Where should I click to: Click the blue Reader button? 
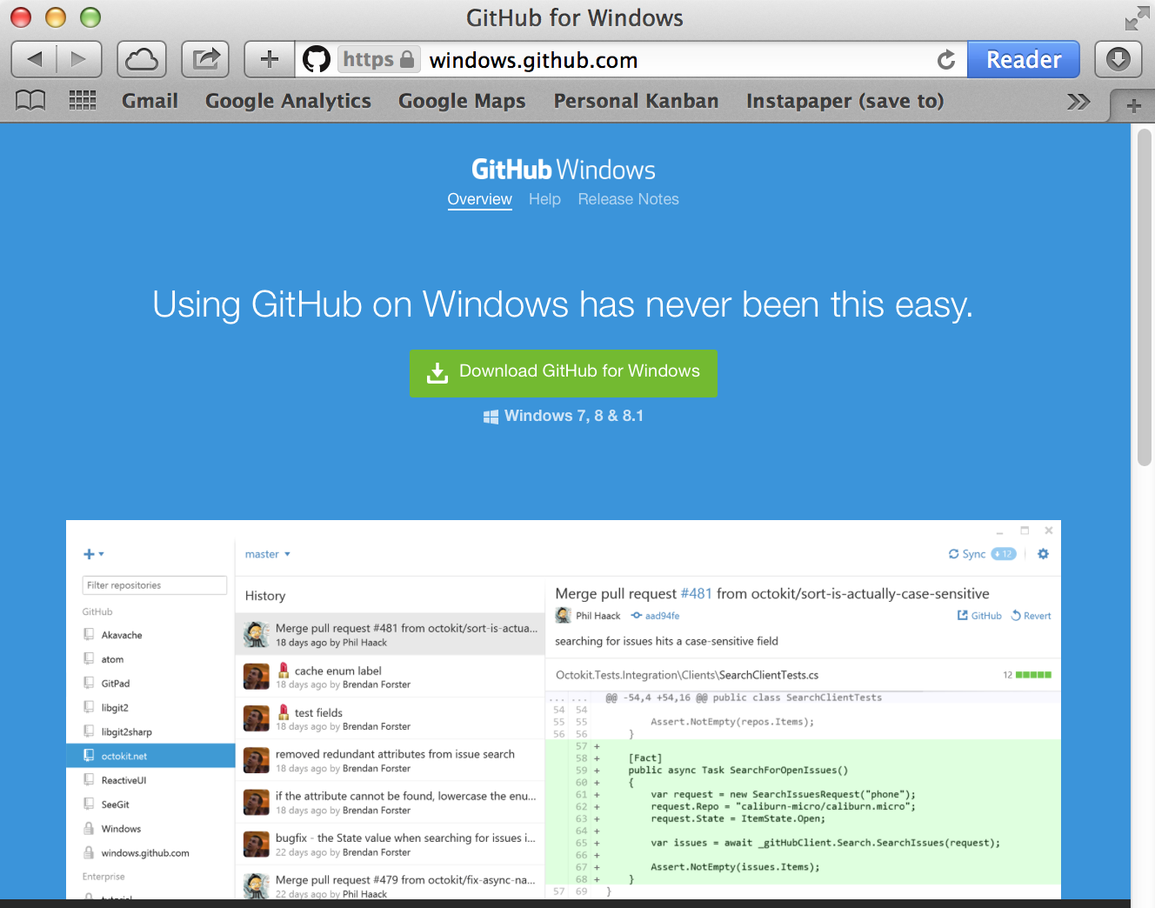(x=1024, y=59)
